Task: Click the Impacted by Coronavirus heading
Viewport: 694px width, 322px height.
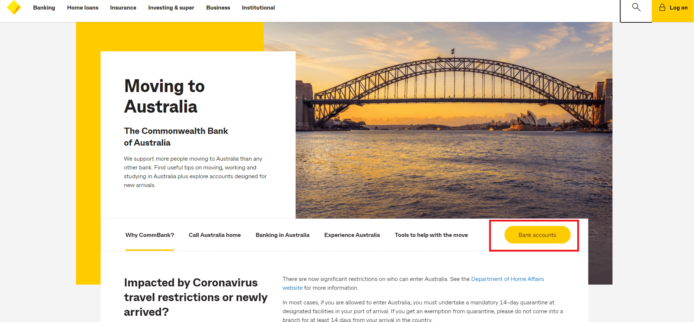Action: point(195,297)
